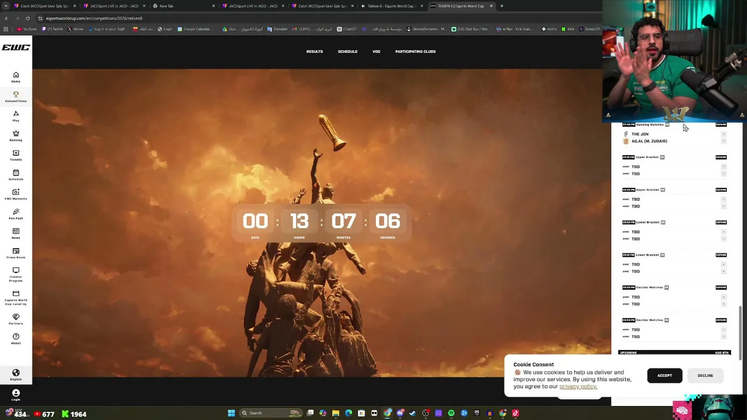Select AG.AL (M. ZUBAIR) in Opening Matches
This screenshot has height=420, width=747.
pos(649,141)
